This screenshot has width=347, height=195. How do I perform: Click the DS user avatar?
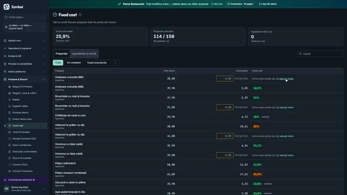pyautogui.click(x=6, y=188)
